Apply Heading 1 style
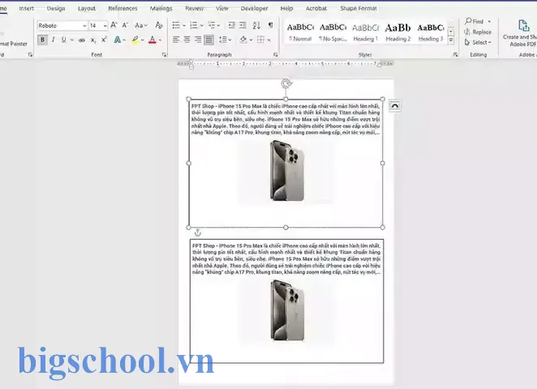Image resolution: width=537 pixels, height=389 pixels. coord(365,32)
